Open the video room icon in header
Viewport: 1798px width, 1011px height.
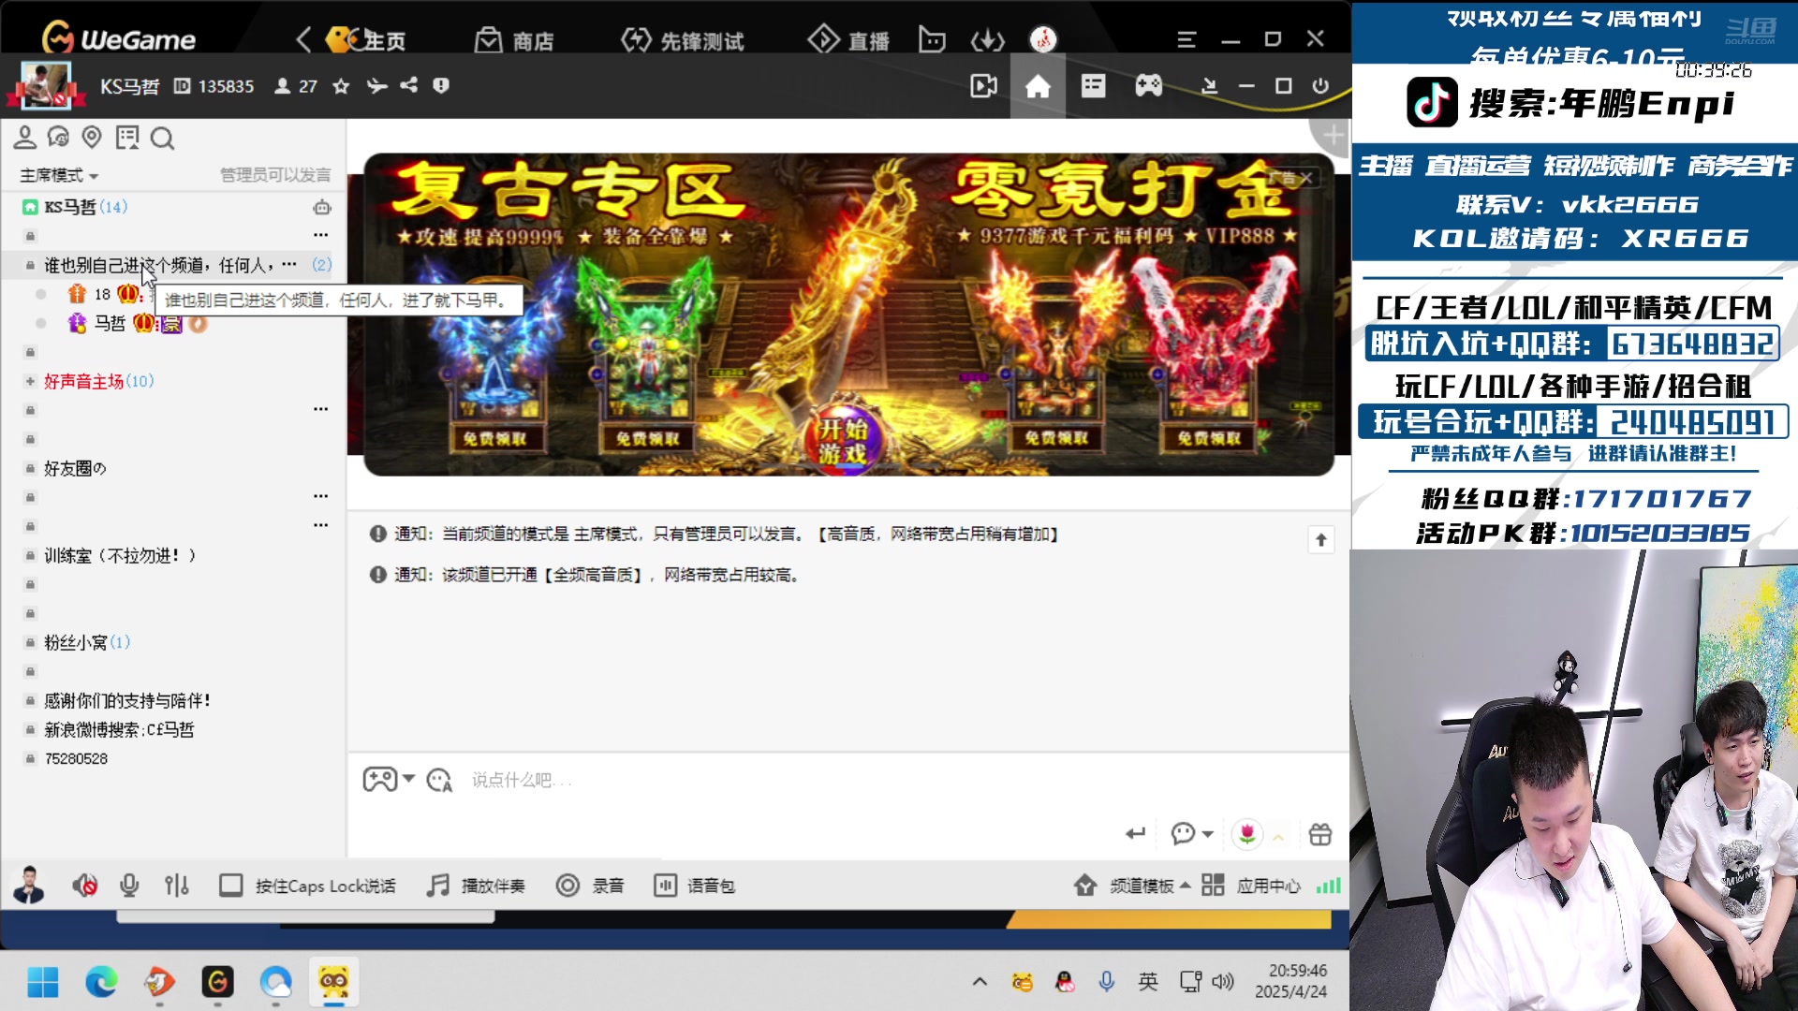[x=983, y=86]
